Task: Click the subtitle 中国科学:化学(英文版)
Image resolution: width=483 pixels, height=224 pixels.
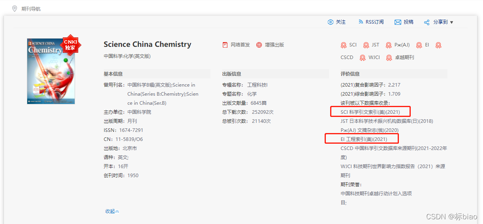Action: [x=127, y=56]
